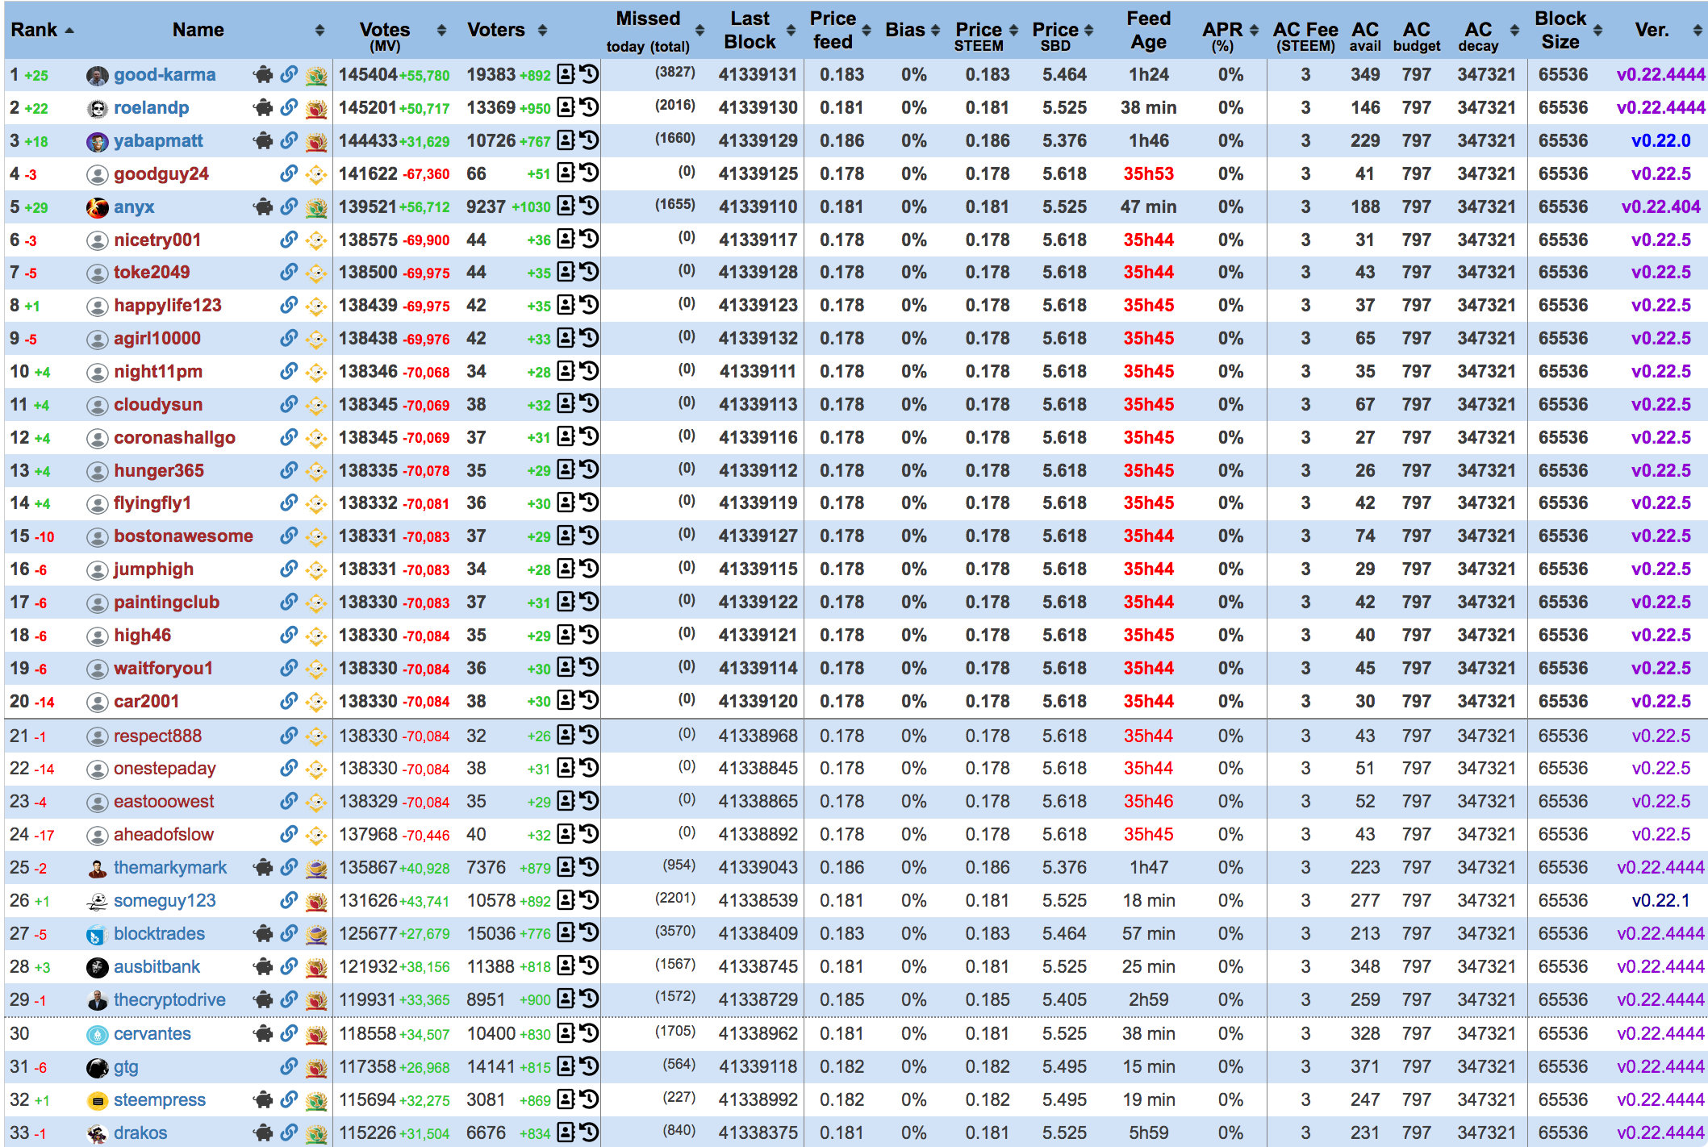
Task: Open the voters list icon for goodguy24
Action: coord(566,173)
